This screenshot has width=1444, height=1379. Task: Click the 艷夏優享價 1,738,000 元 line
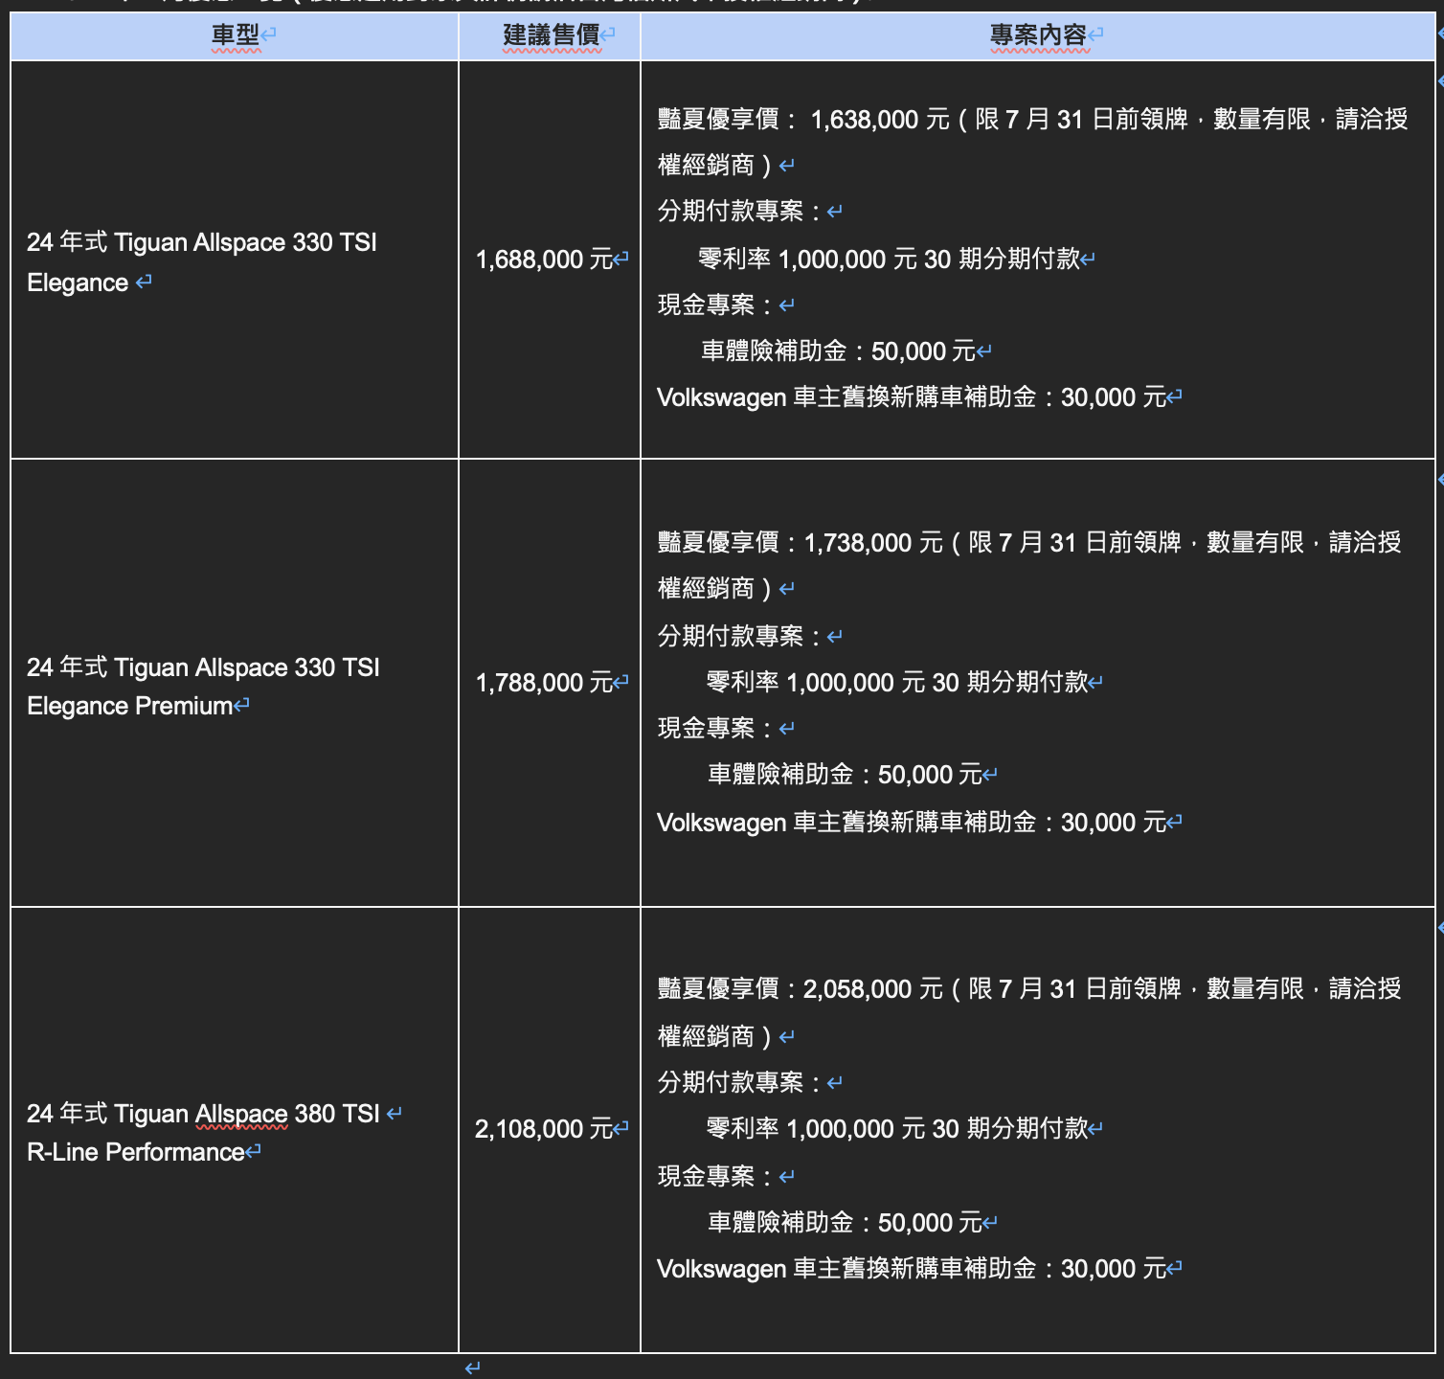coord(1028,543)
